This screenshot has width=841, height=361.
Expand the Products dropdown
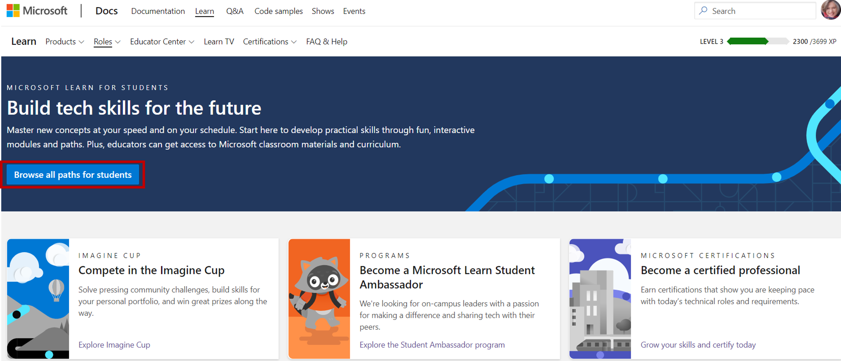[x=65, y=41]
